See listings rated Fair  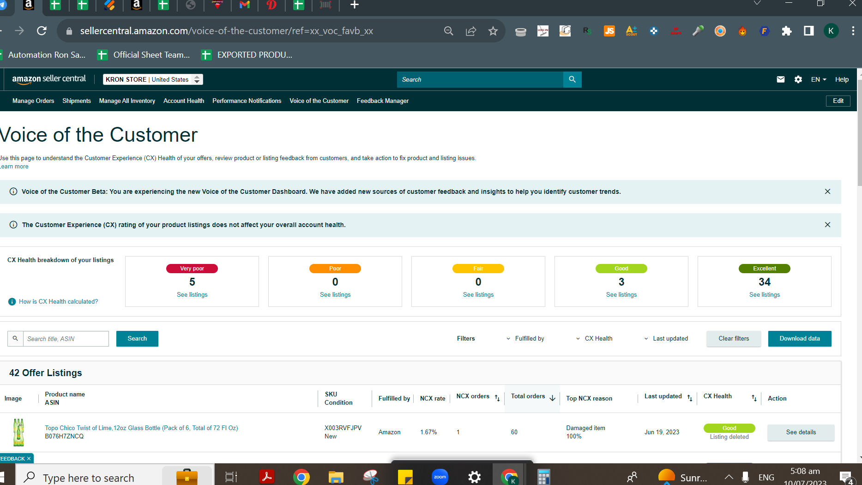[x=478, y=295]
